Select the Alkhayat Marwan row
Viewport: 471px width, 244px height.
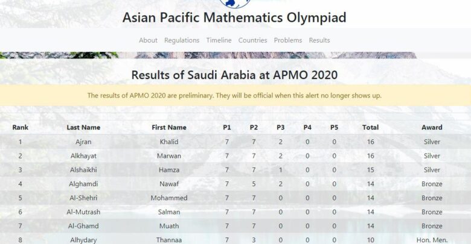point(235,156)
